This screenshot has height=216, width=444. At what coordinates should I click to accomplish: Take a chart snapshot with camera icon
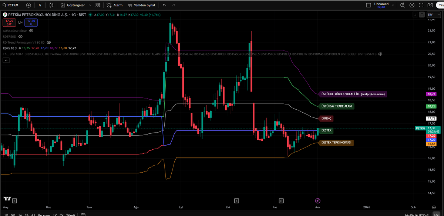coord(430,5)
